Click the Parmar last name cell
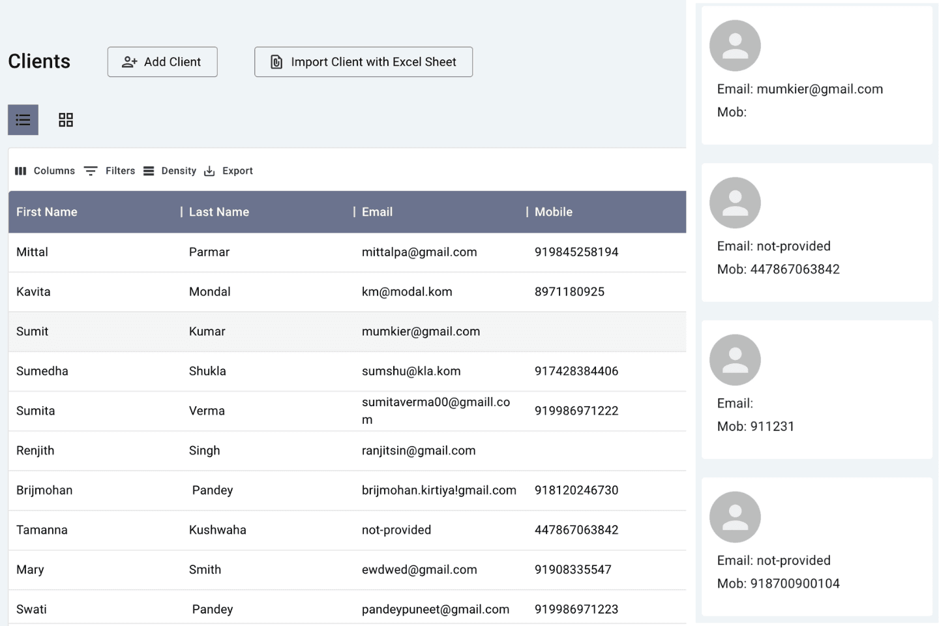Screen dimensions: 939x626 (x=209, y=252)
